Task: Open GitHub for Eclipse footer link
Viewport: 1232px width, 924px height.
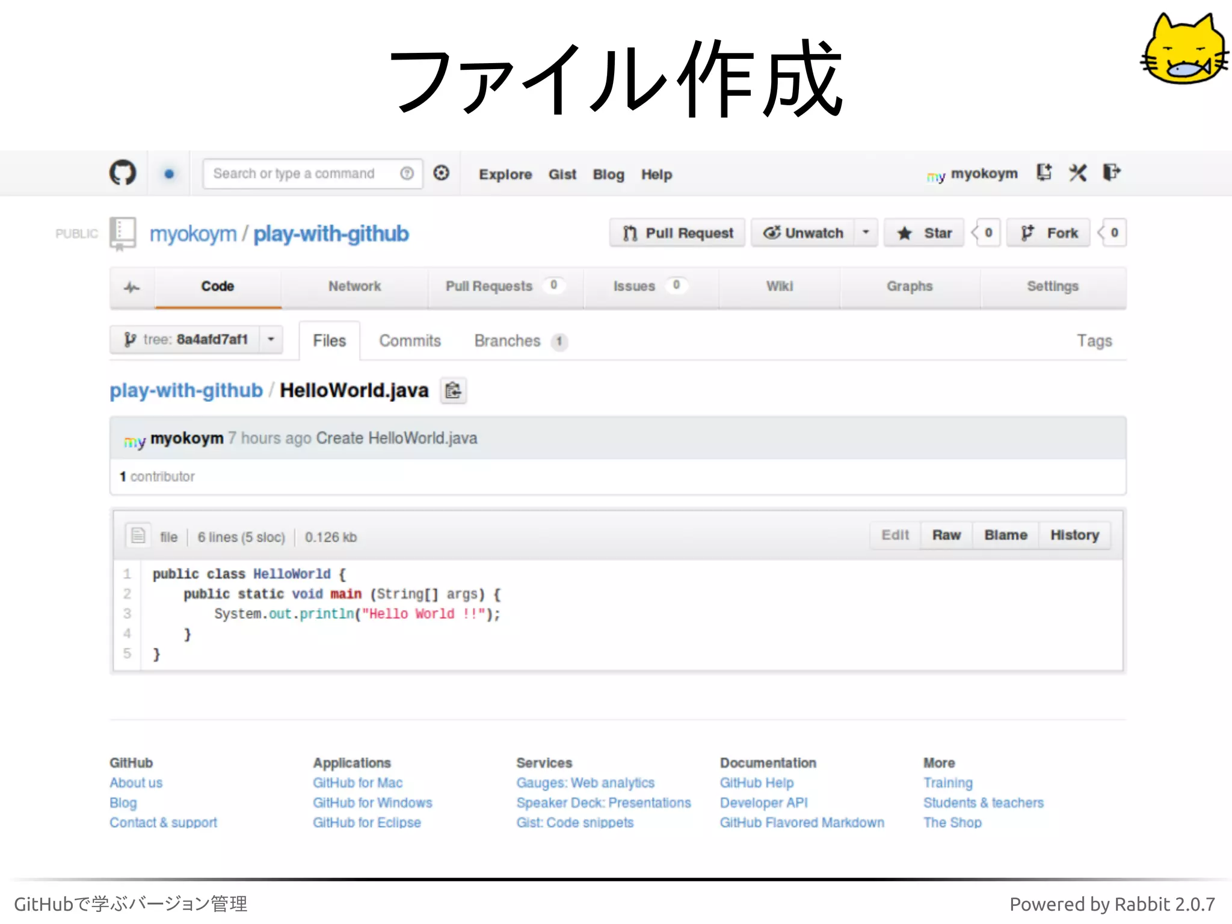Action: pos(367,822)
